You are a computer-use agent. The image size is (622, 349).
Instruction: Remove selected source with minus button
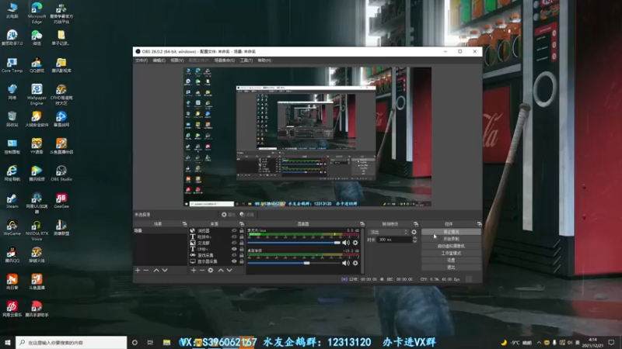(x=202, y=270)
